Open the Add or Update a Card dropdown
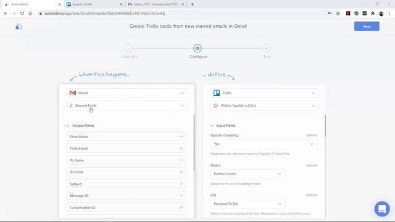The height and width of the screenshot is (222, 395). click(x=264, y=105)
